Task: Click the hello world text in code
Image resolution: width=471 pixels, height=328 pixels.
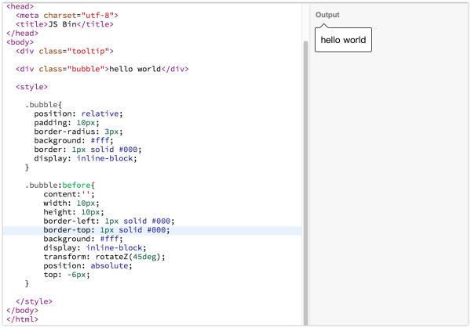Action: [135, 69]
